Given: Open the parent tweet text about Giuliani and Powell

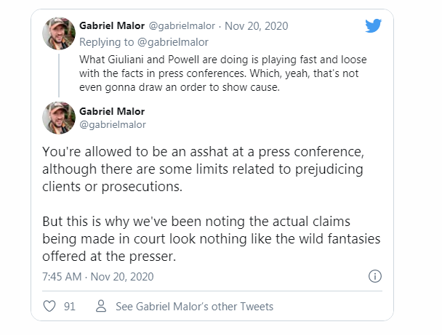Looking at the screenshot, I should 222,73.
